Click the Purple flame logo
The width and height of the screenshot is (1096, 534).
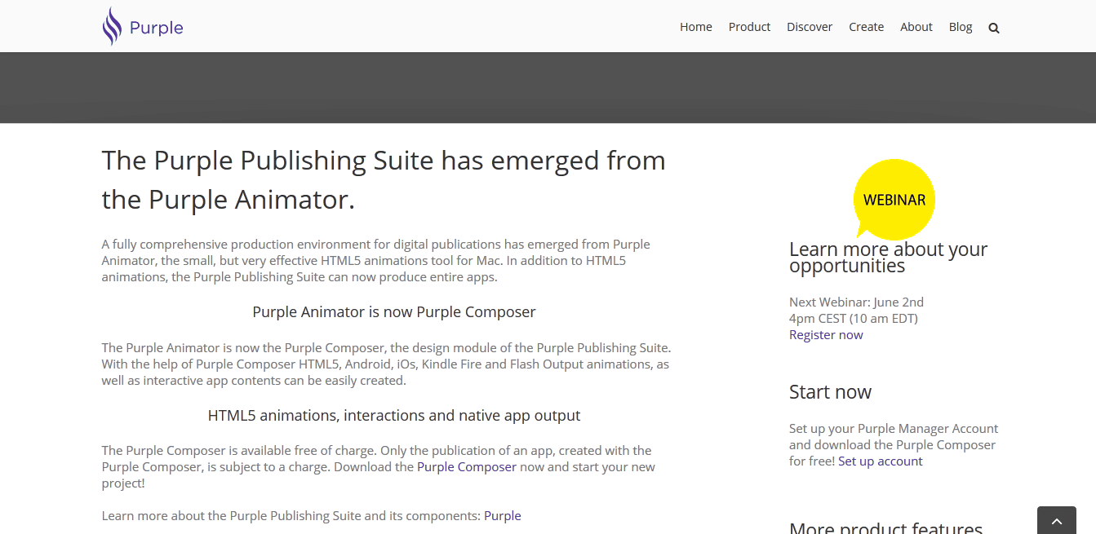click(x=112, y=26)
